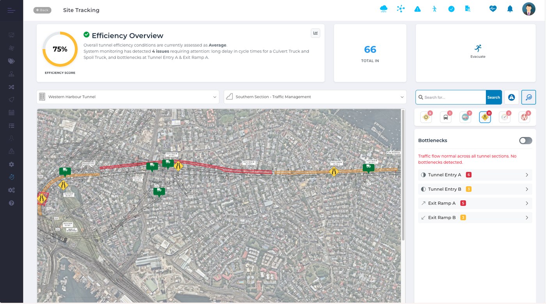Click the alert triangle button beside Search
Screen dimensions: 546x304
pos(511,97)
